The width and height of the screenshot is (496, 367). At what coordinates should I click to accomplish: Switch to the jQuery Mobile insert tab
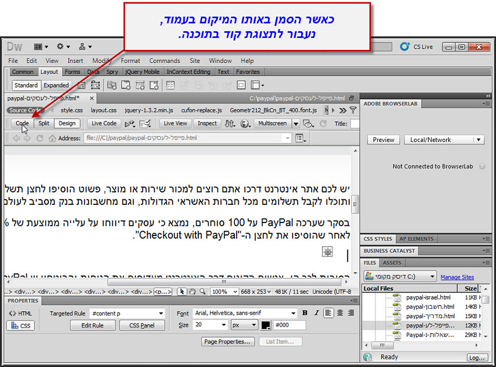[143, 72]
